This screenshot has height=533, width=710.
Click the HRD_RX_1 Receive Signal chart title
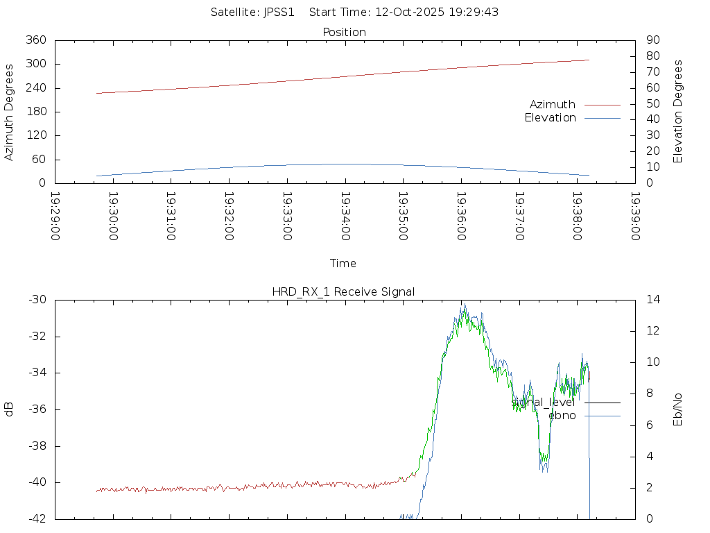pos(343,292)
